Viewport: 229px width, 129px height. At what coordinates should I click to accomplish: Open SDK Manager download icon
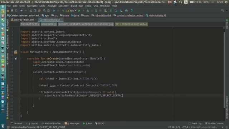[121, 11]
